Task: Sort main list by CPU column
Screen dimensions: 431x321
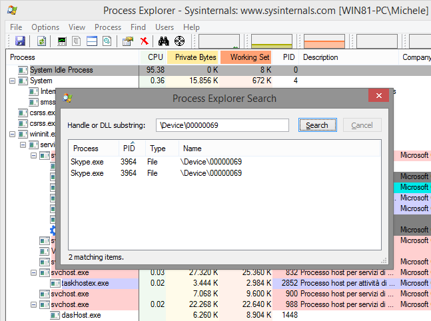Action: (x=153, y=57)
